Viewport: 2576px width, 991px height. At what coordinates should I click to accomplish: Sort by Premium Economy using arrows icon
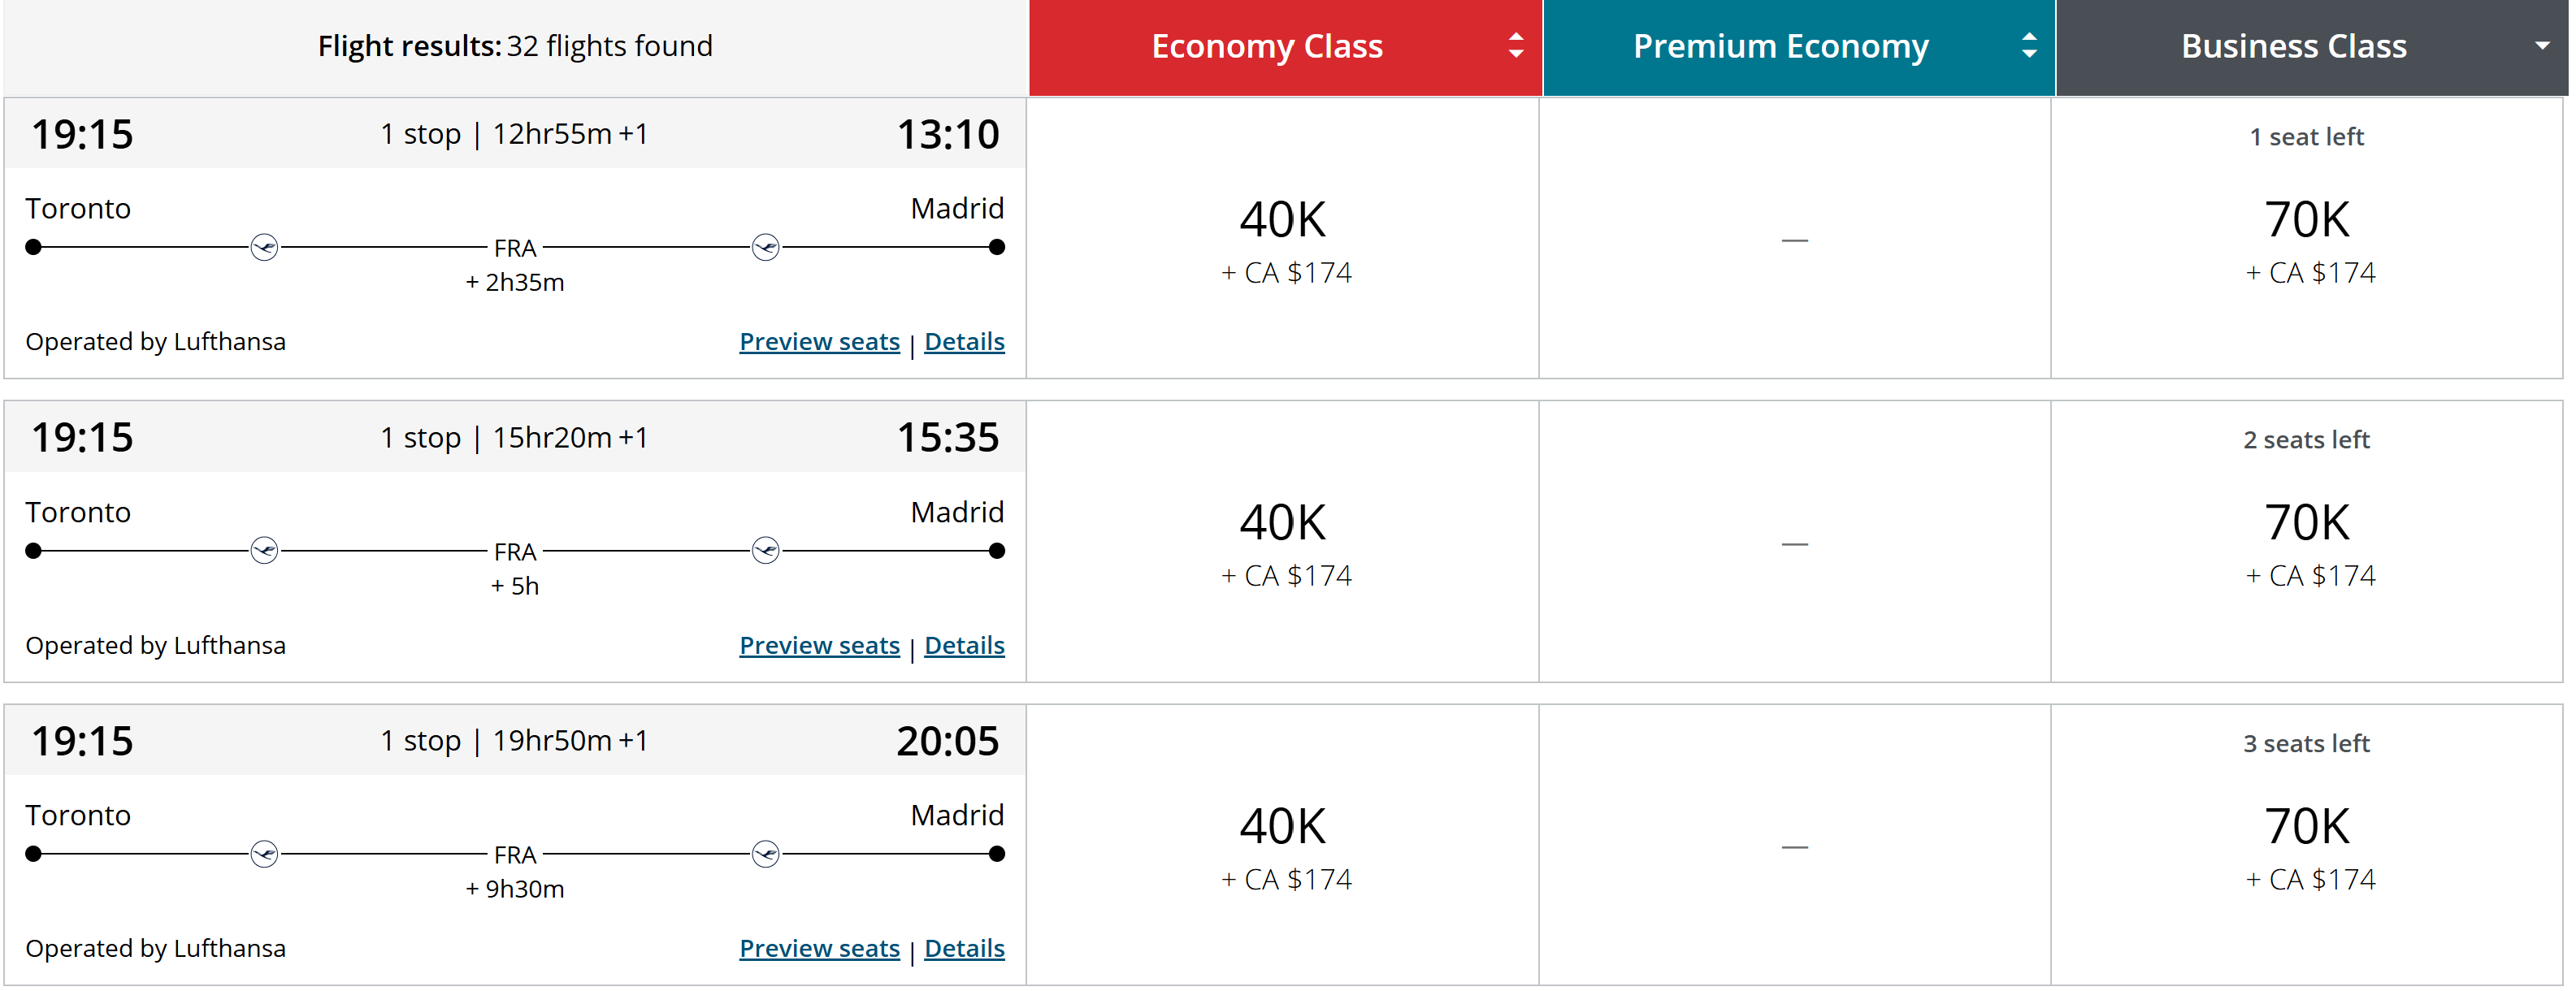pyautogui.click(x=2029, y=46)
